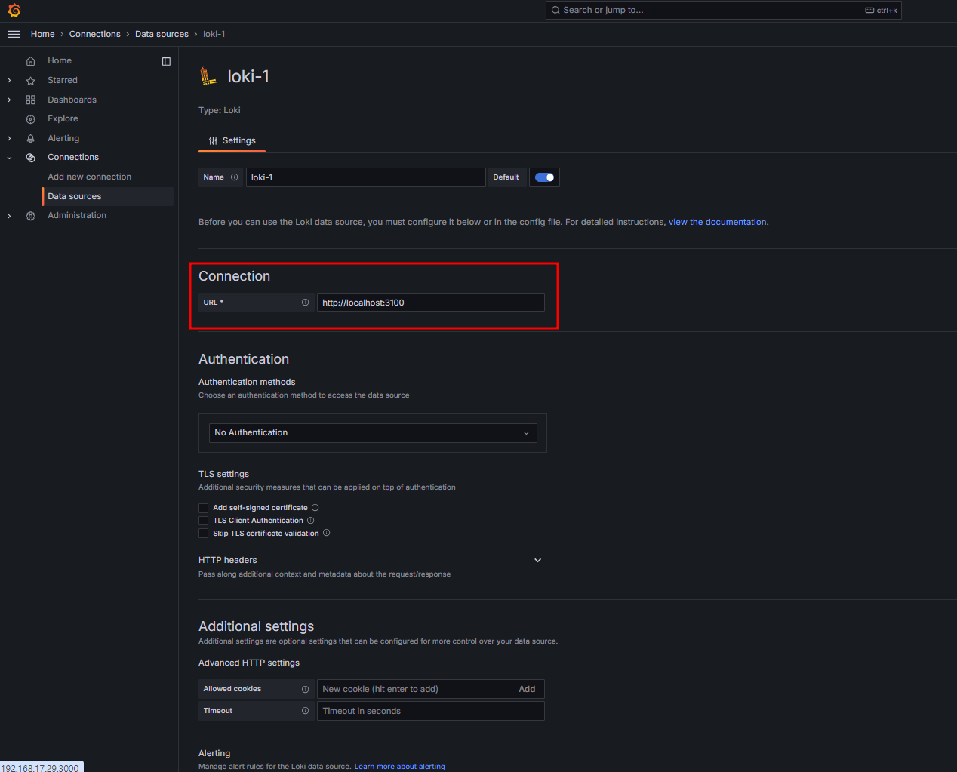
Task: Go to Home breadcrumb
Action: [x=42, y=35]
